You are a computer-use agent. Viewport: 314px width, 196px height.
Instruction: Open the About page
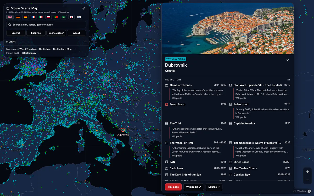[76, 33]
